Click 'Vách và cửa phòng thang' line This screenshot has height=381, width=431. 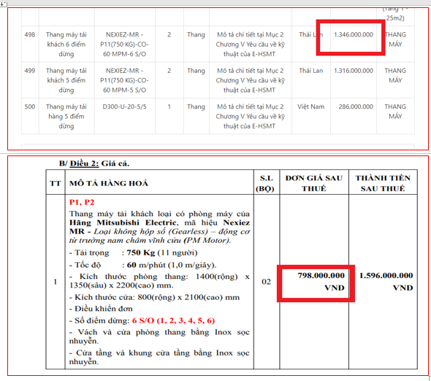[159, 336]
